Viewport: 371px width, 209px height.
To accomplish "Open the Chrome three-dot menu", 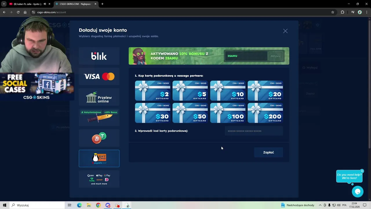I will pyautogui.click(x=367, y=12).
